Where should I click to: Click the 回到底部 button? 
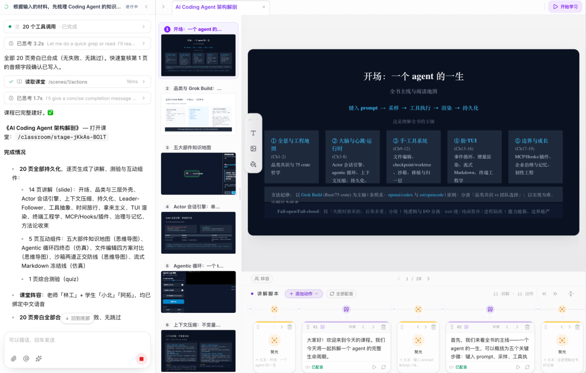point(78,318)
